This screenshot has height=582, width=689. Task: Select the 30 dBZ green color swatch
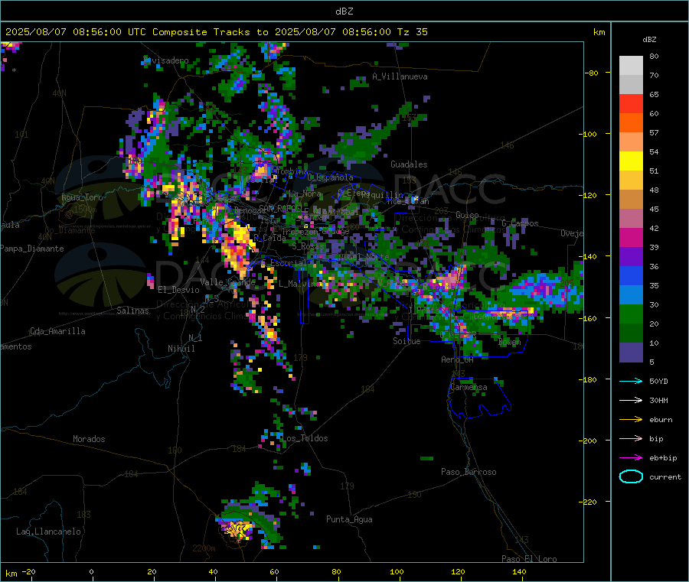[631, 314]
